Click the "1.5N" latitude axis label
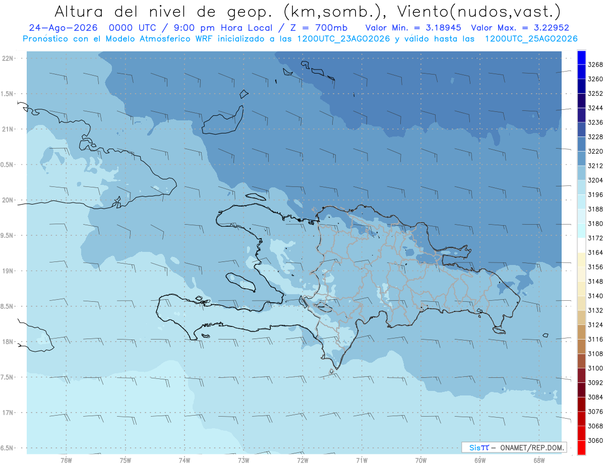605x467 pixels. point(8,94)
